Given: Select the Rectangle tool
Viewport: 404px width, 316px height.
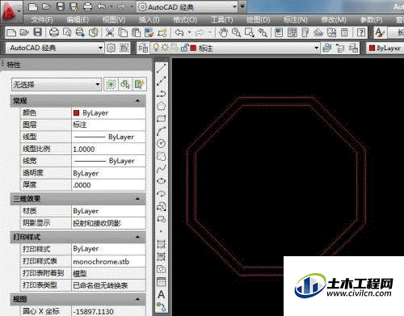Looking at the screenshot, I should pyautogui.click(x=162, y=118).
